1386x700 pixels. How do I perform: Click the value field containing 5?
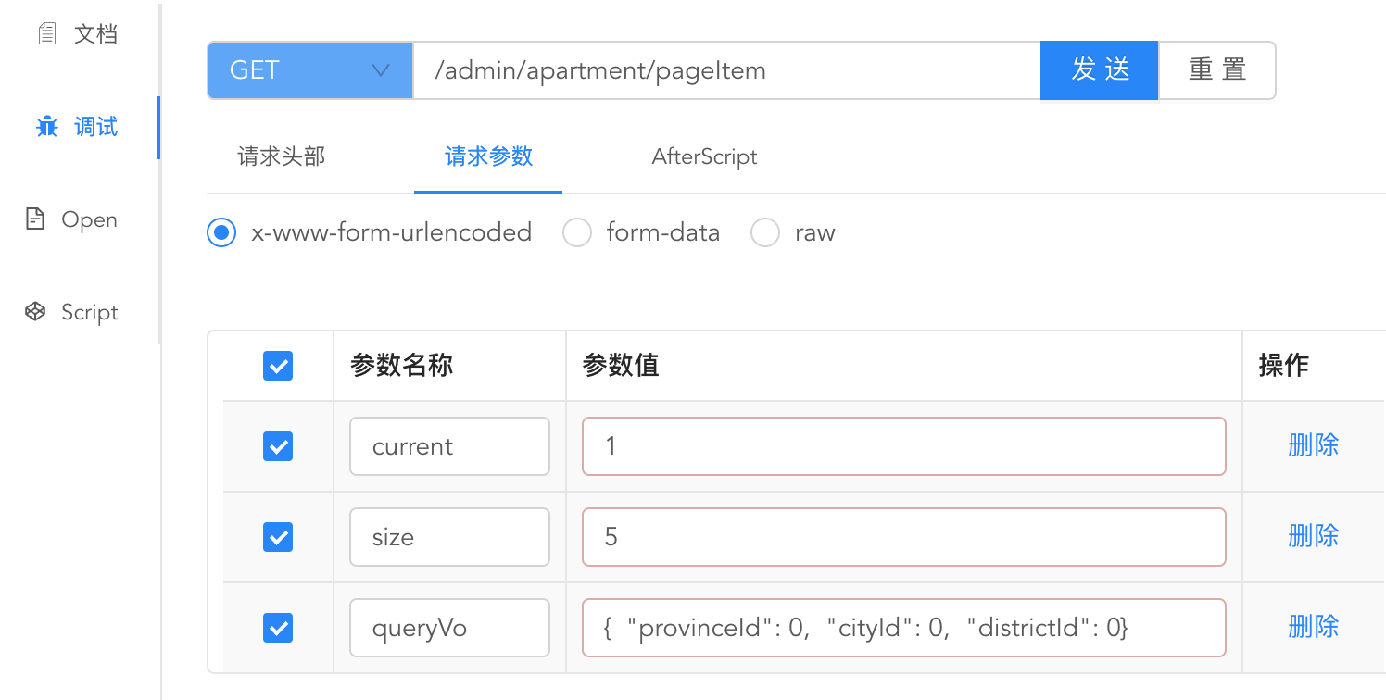(904, 537)
